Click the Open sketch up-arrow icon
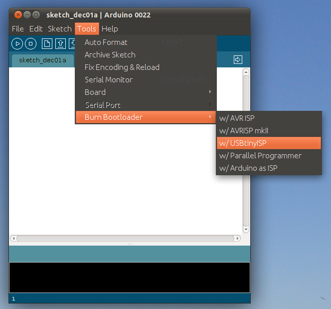This screenshot has height=309, width=331. pos(60,44)
